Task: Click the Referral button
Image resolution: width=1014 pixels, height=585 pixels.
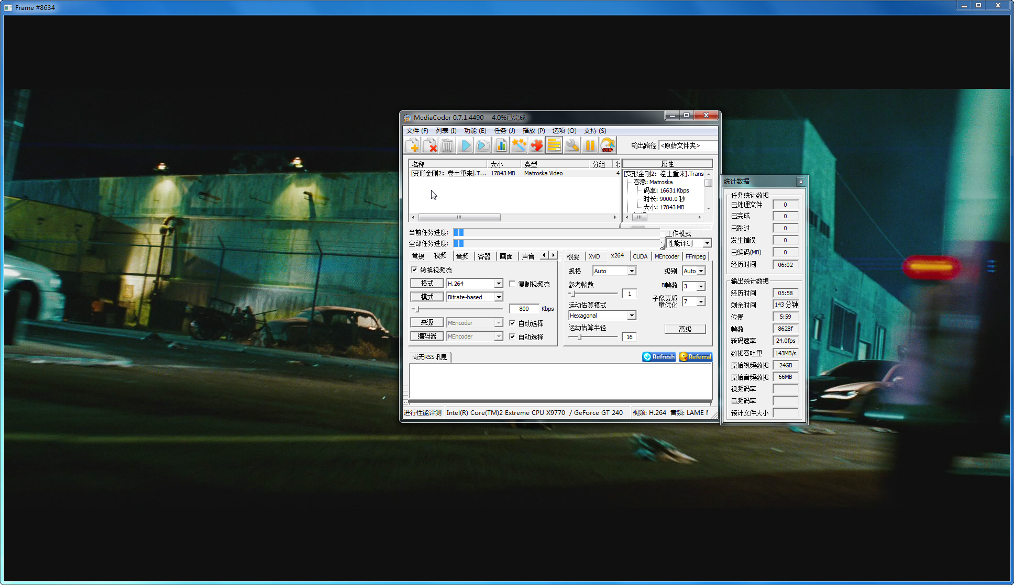Action: click(x=696, y=357)
